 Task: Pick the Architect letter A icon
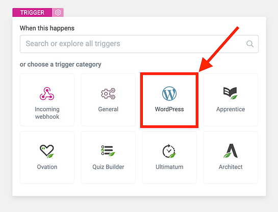tap(231, 151)
